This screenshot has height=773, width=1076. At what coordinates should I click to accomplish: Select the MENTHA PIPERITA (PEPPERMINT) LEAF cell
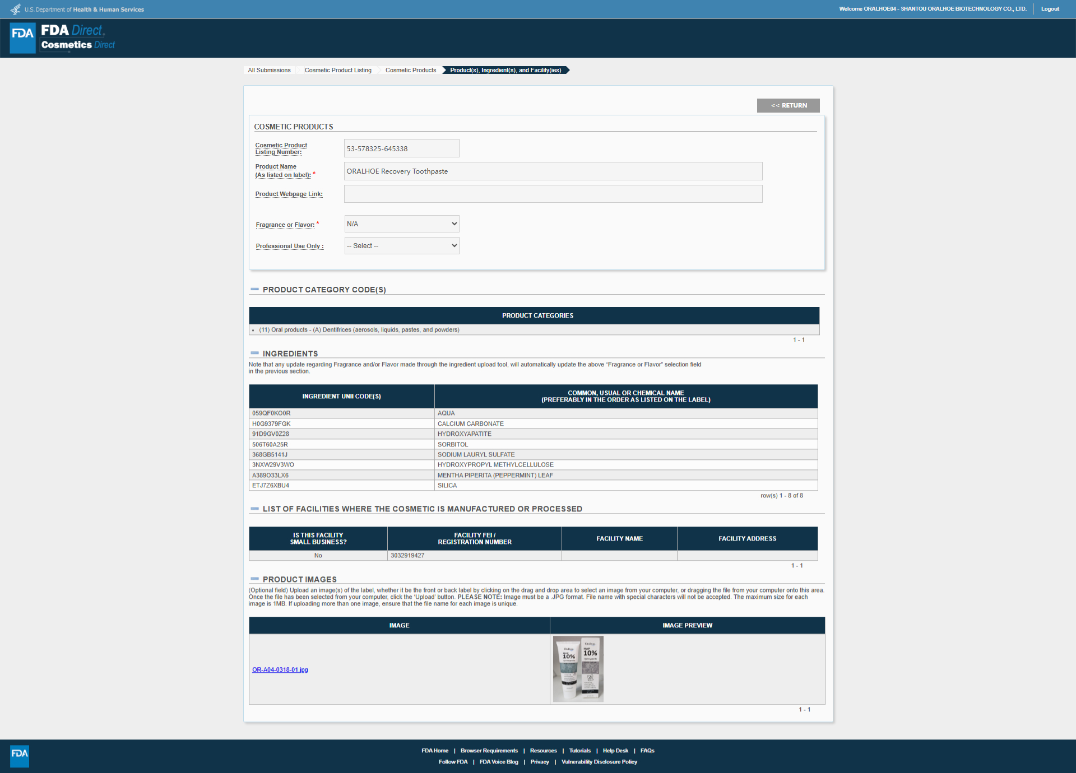pos(626,476)
